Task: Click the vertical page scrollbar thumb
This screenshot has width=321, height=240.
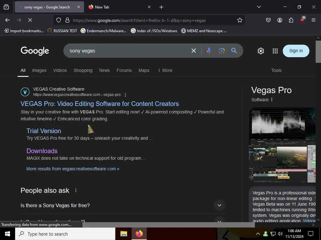Action: point(318,52)
